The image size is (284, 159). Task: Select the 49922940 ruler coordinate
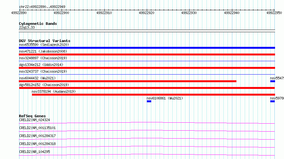[x=232, y=13]
